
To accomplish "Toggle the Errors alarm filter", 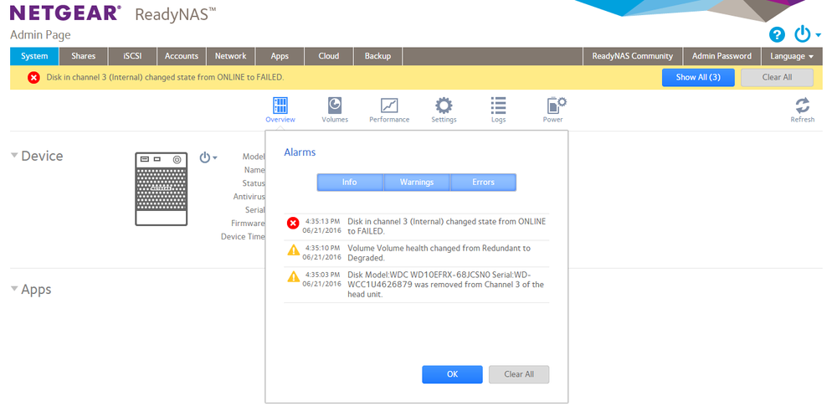I will [483, 182].
